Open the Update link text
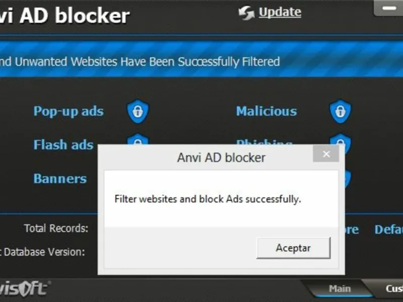Image resolution: width=403 pixels, height=302 pixels. [x=280, y=12]
